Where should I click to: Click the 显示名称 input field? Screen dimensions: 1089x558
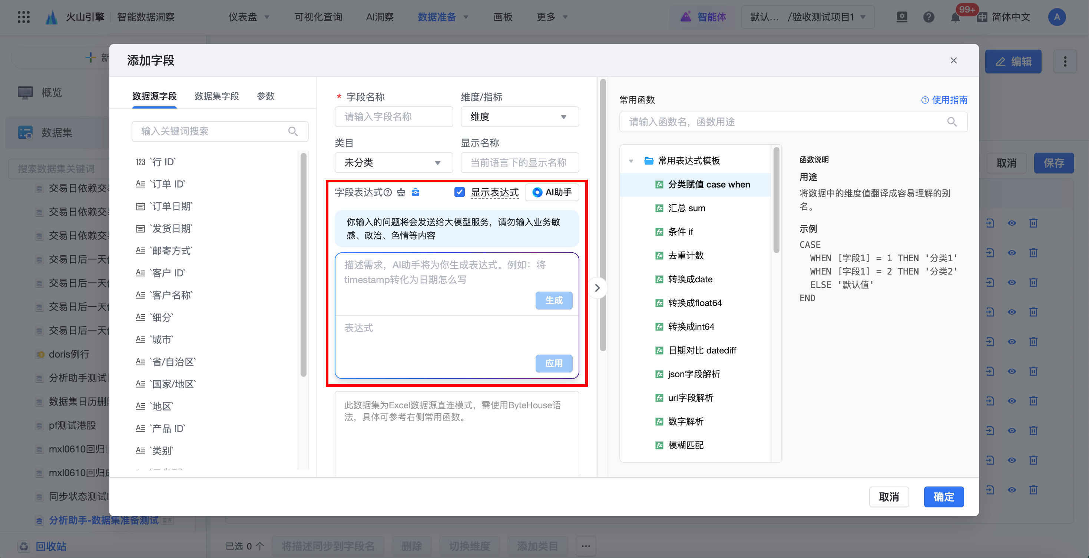520,163
